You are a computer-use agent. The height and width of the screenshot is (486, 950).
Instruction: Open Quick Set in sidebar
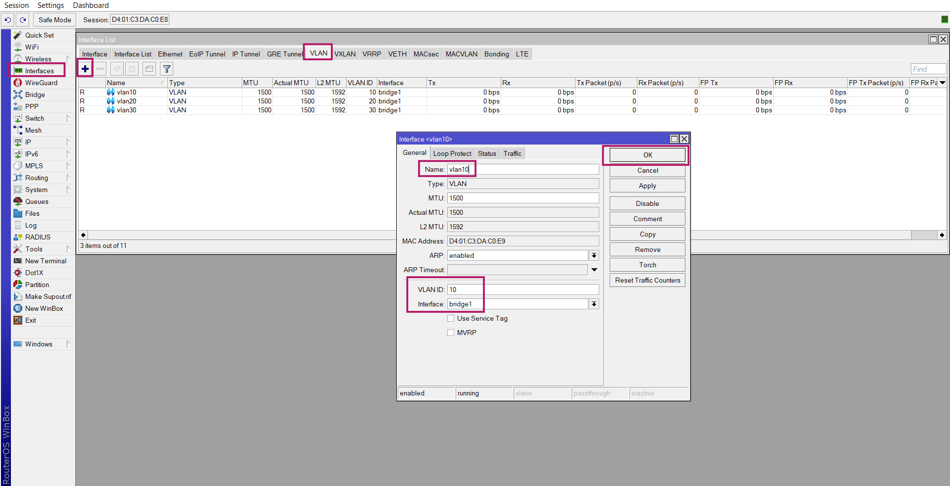point(40,35)
